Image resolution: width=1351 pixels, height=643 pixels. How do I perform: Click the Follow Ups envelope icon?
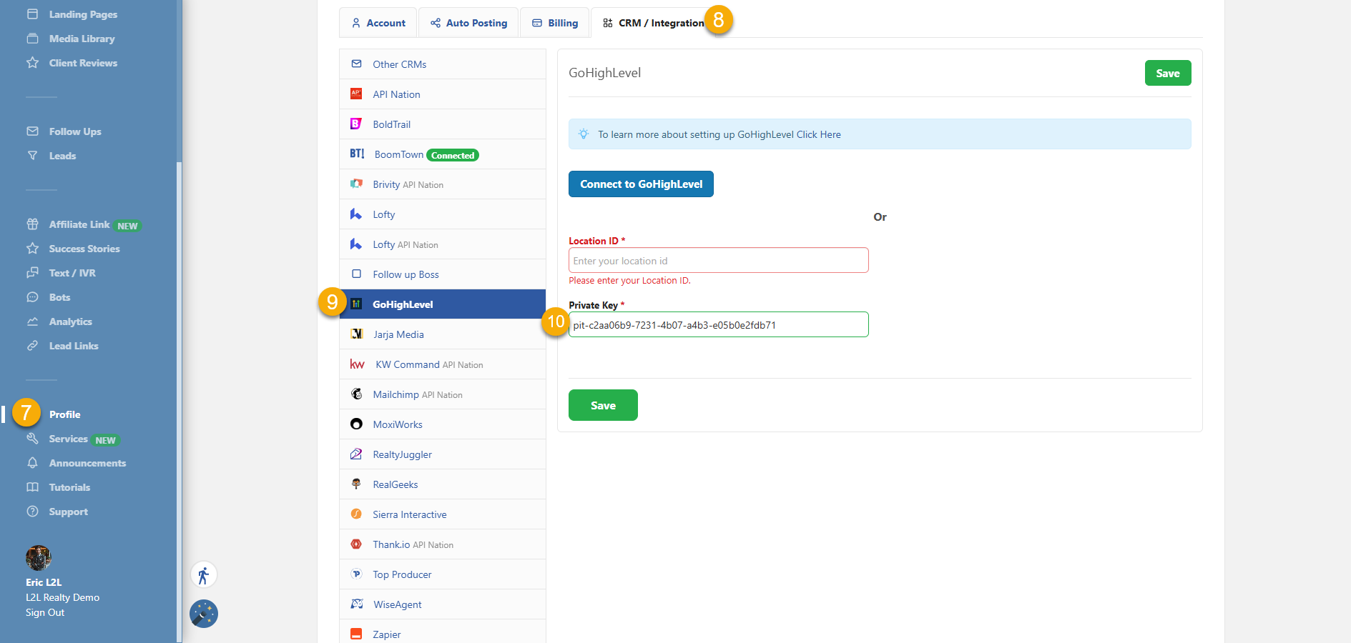(33, 131)
